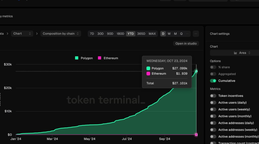This screenshot has width=259, height=144.
Task: Click the Area chart type icon
Action: [236, 53]
